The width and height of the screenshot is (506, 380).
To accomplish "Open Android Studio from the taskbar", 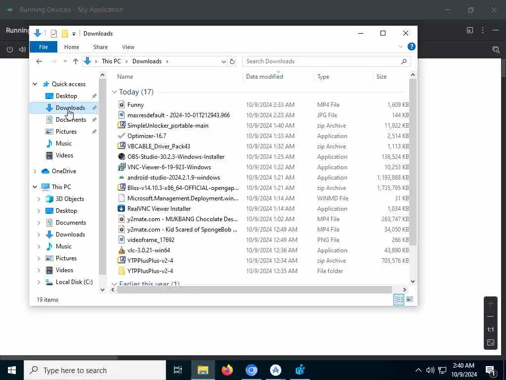I will coord(276,370).
